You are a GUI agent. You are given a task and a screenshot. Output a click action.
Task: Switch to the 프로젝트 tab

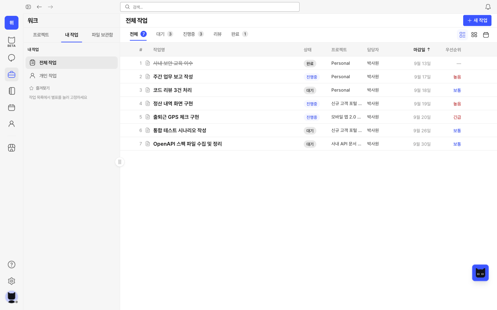click(x=41, y=35)
